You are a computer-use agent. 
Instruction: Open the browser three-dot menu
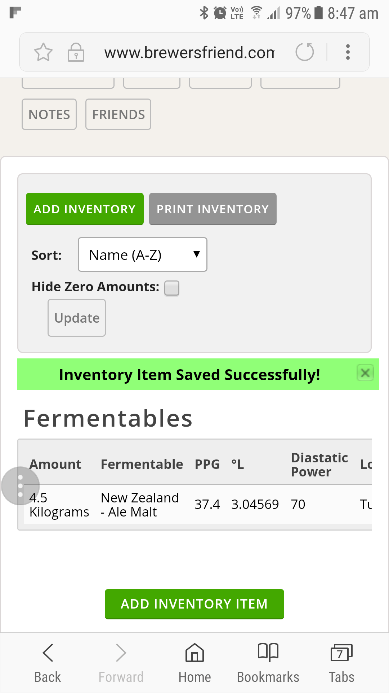click(x=348, y=52)
